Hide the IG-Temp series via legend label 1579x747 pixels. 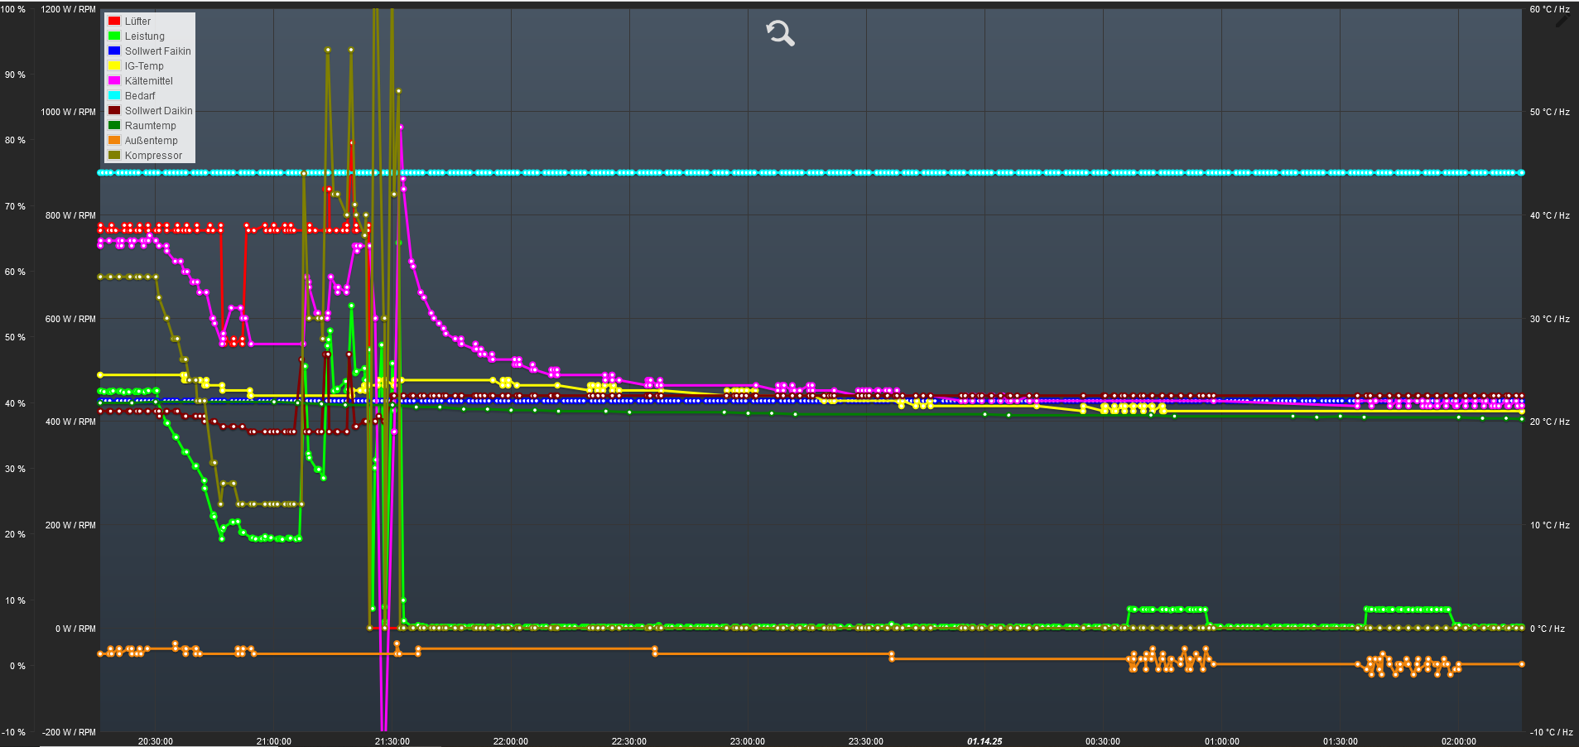coord(144,66)
